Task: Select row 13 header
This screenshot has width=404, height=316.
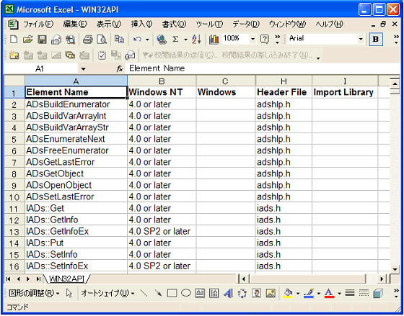Action: click(x=14, y=231)
